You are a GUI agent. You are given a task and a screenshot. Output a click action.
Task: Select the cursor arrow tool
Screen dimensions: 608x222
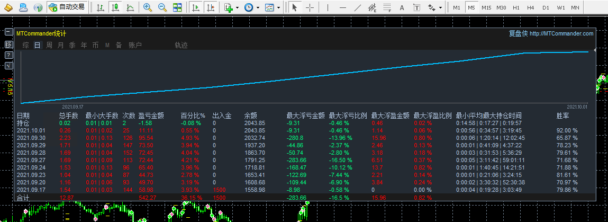(295, 7)
